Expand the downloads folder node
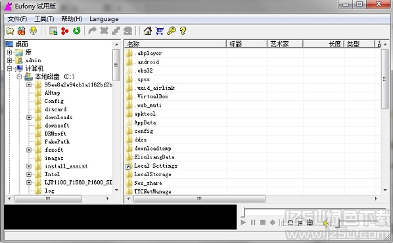The width and height of the screenshot is (393, 243). click(x=29, y=117)
